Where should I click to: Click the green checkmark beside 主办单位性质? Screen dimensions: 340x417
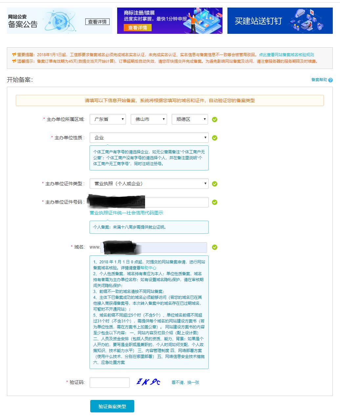click(x=215, y=137)
